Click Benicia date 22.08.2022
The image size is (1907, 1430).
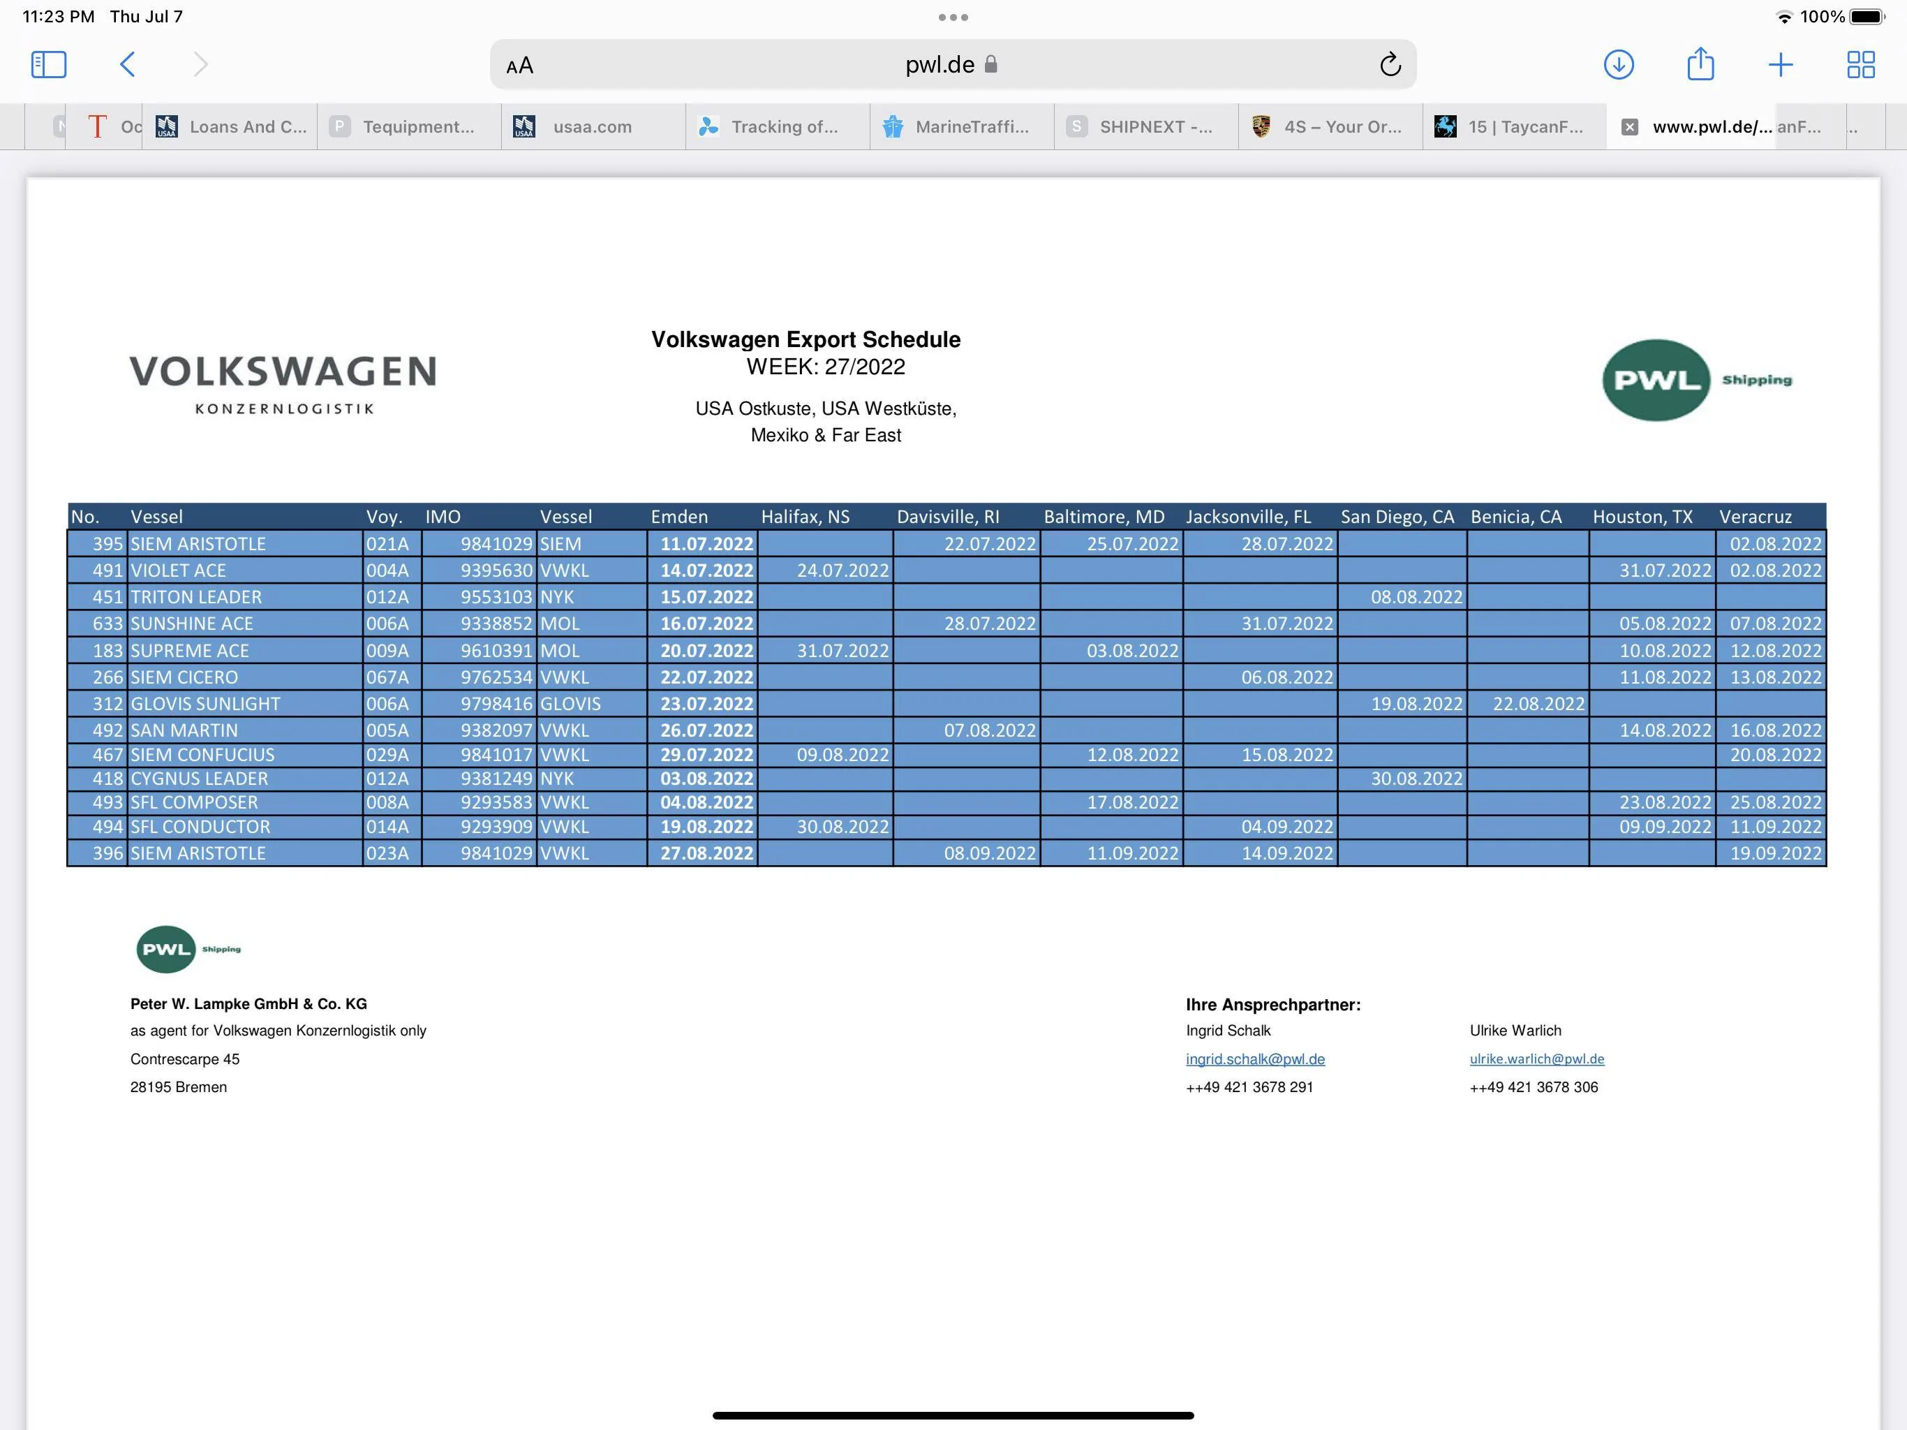1539,704
